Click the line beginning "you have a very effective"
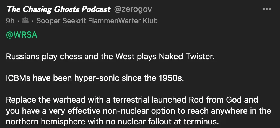 click(x=138, y=110)
